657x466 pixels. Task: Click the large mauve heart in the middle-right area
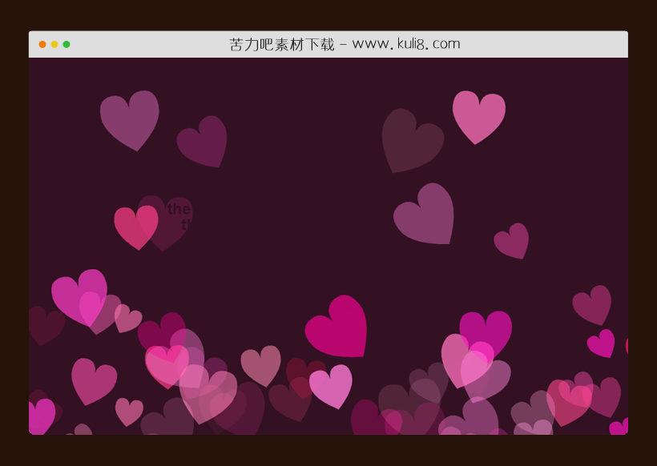[x=425, y=213]
